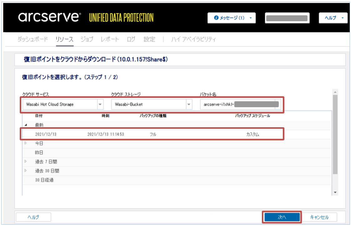Click the 時刻 column header
Viewport: 351px width, 226px height.
[x=105, y=116]
